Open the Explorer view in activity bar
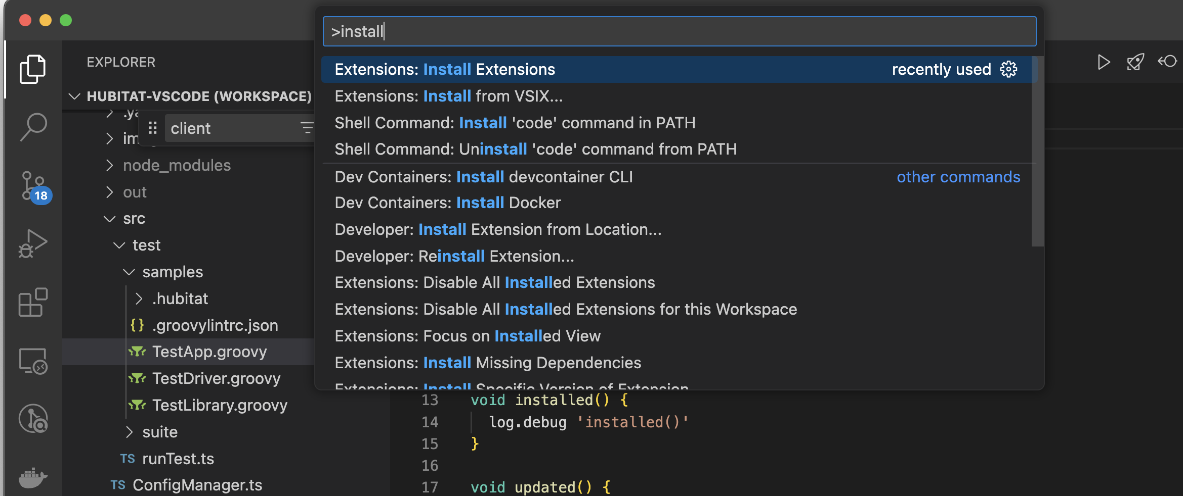The height and width of the screenshot is (496, 1183). [33, 69]
